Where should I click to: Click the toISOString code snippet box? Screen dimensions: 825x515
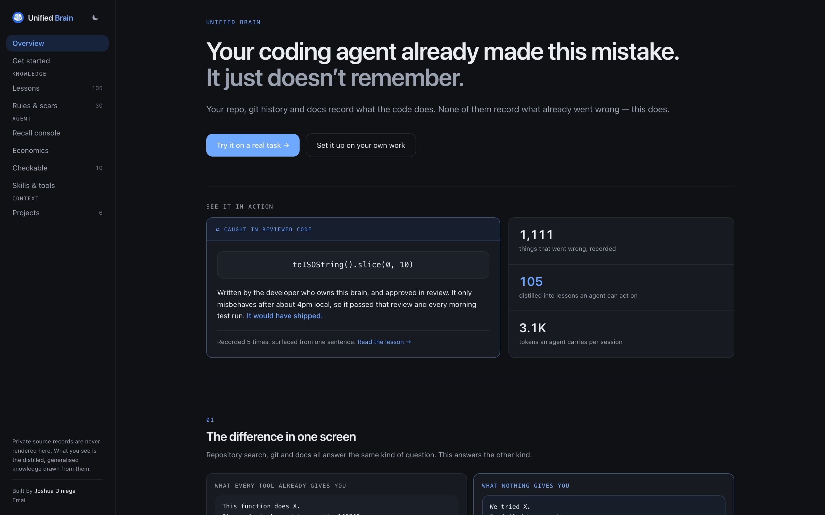coord(353,265)
